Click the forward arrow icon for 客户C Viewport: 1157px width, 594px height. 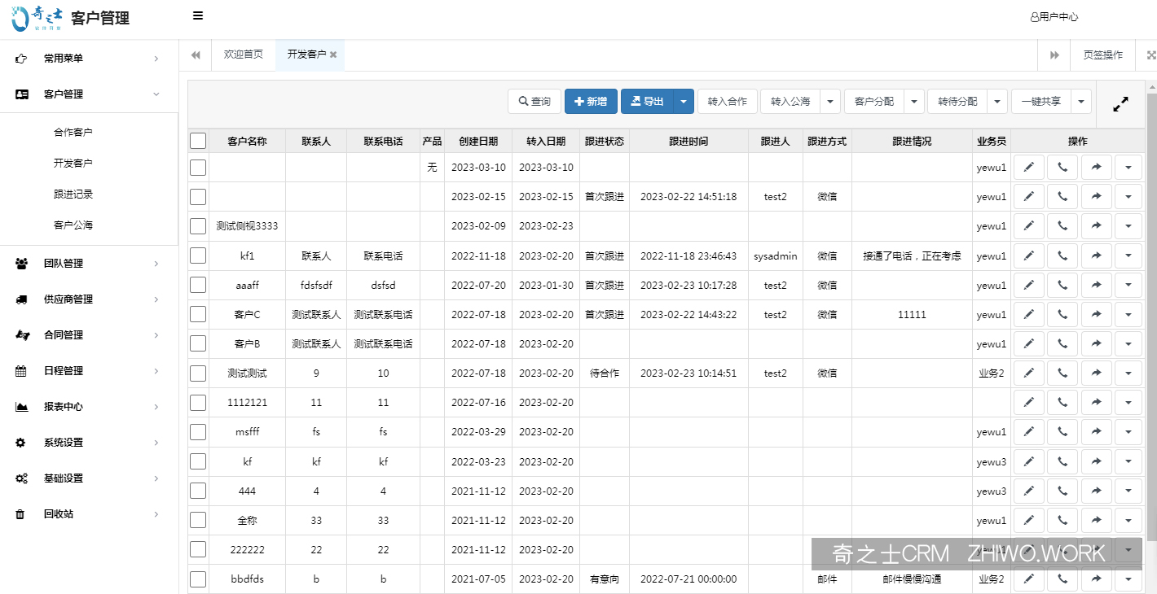coord(1095,314)
